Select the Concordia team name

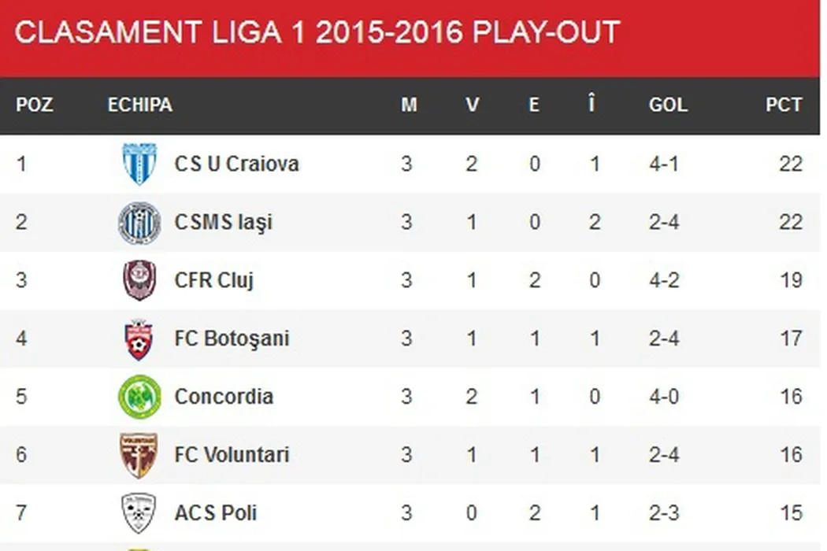tap(224, 396)
